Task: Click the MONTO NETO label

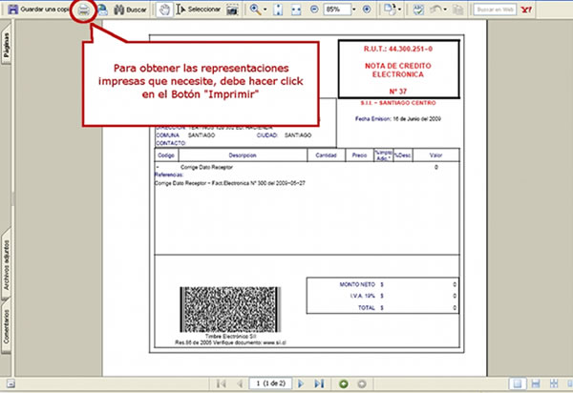Action: coord(357,284)
